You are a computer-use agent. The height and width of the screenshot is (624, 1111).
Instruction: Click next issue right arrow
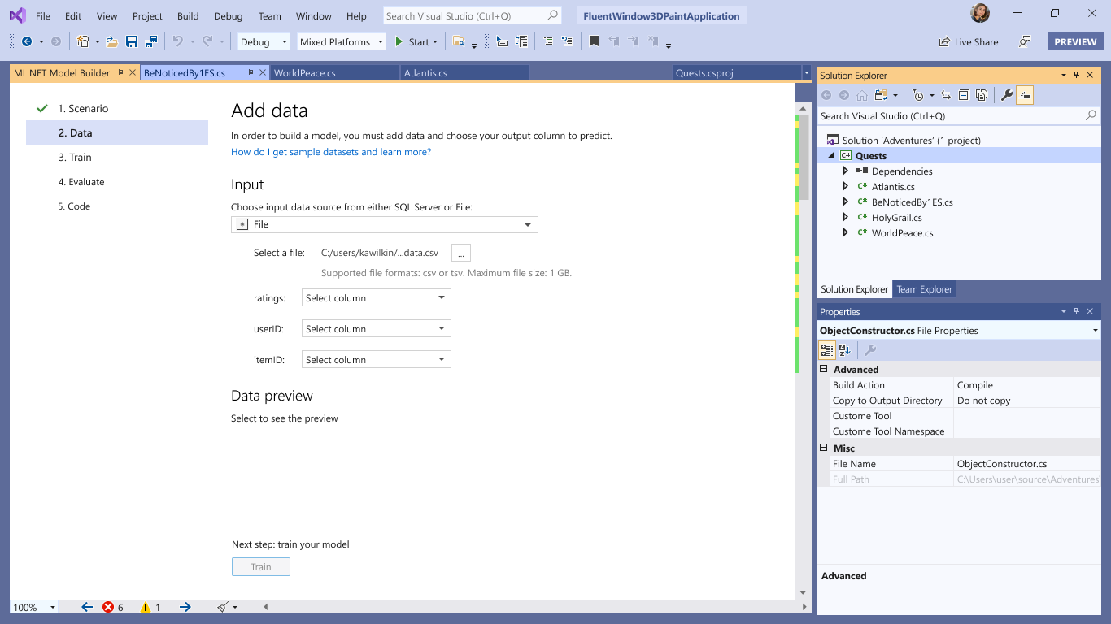coord(185,607)
